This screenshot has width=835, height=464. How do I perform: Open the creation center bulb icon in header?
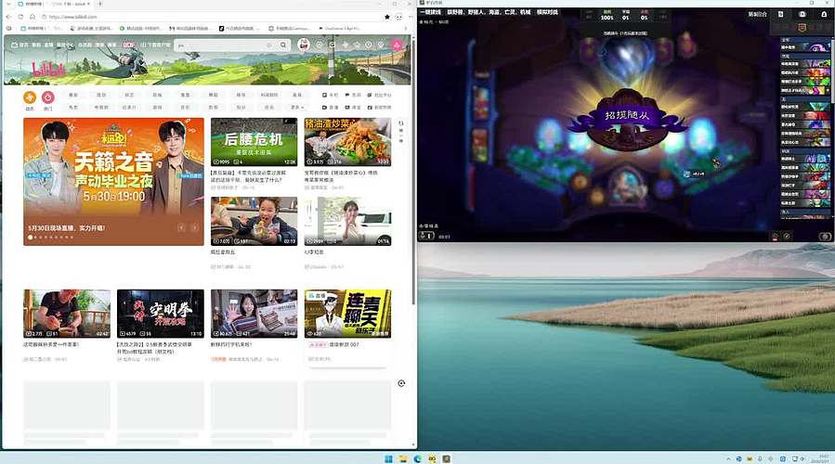point(381,45)
